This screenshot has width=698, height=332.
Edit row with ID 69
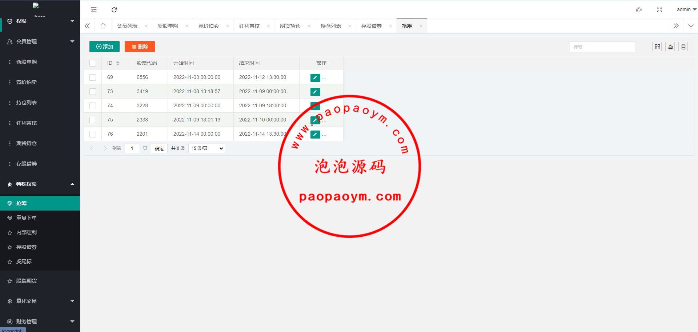click(315, 77)
